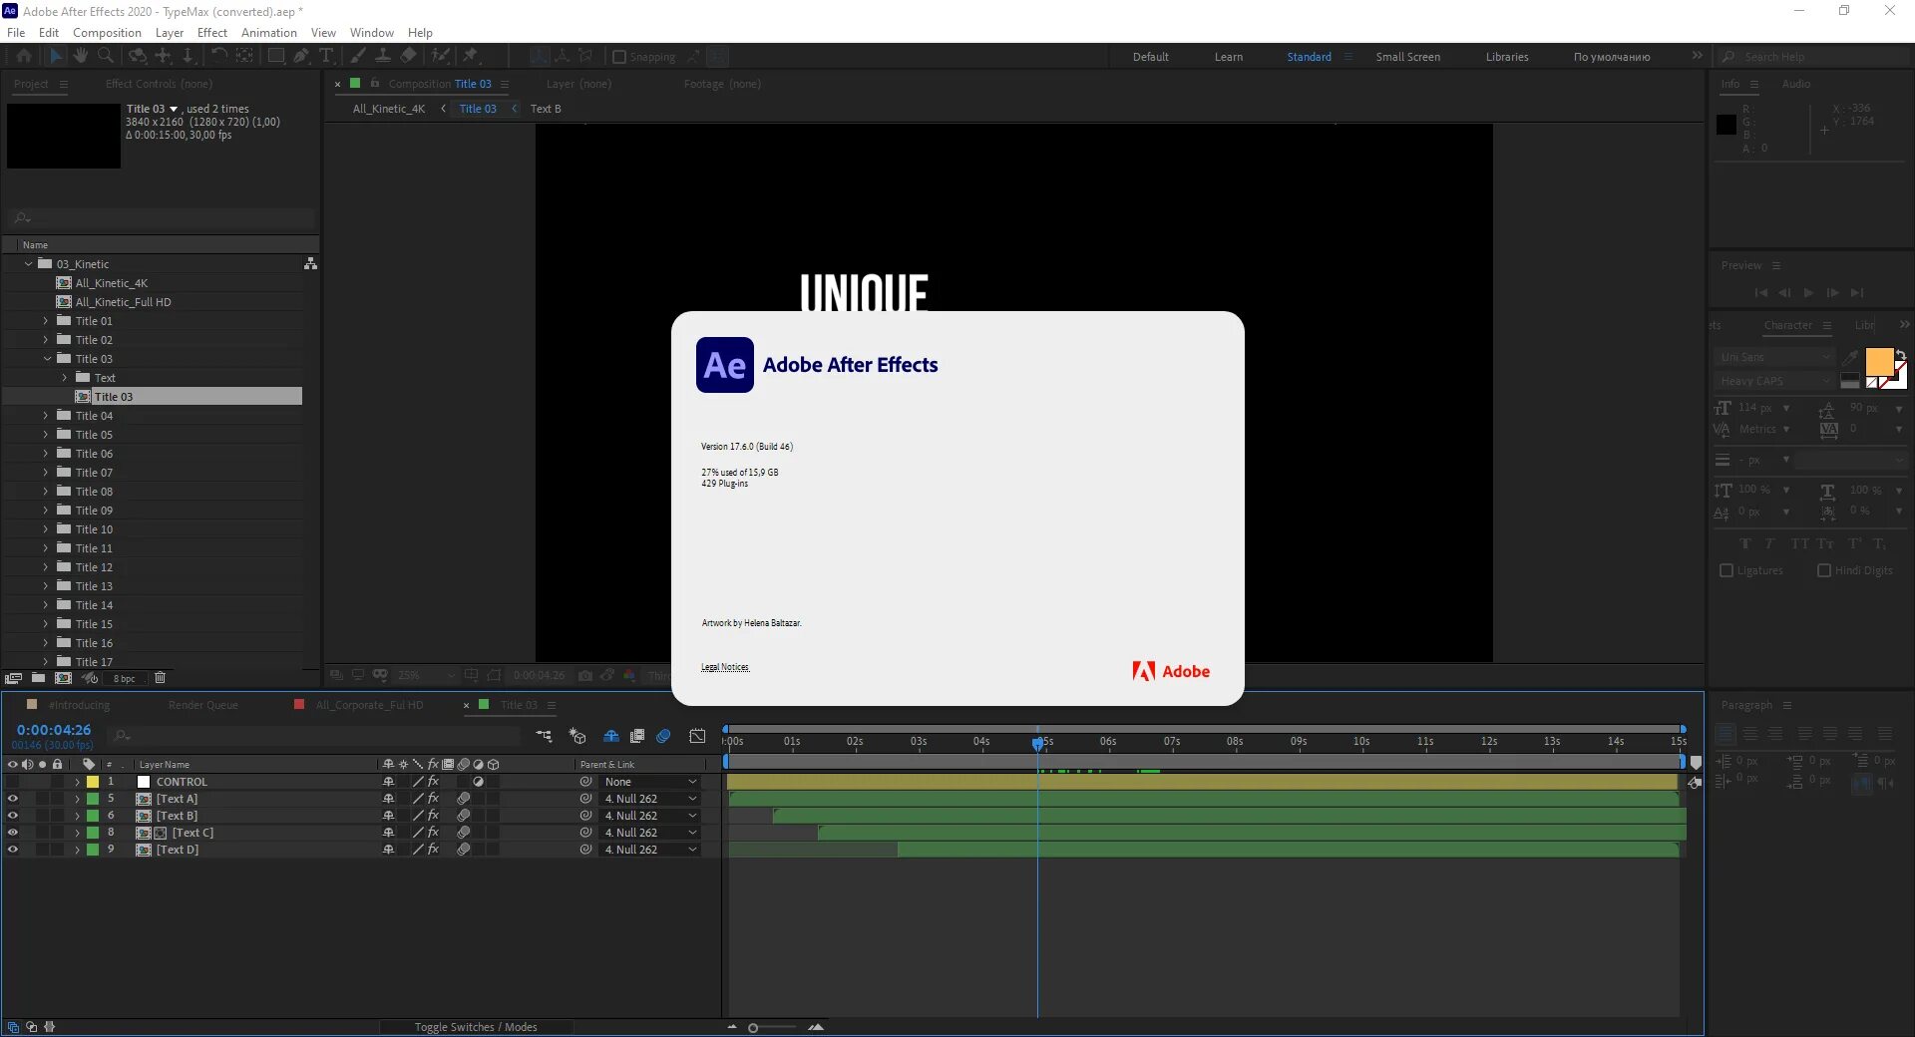Hide the Text A layer eye toggle

coord(12,799)
